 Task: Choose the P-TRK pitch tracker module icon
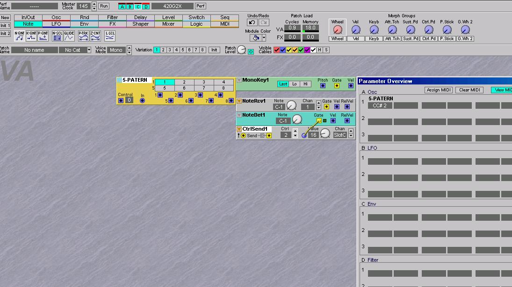(x=83, y=36)
